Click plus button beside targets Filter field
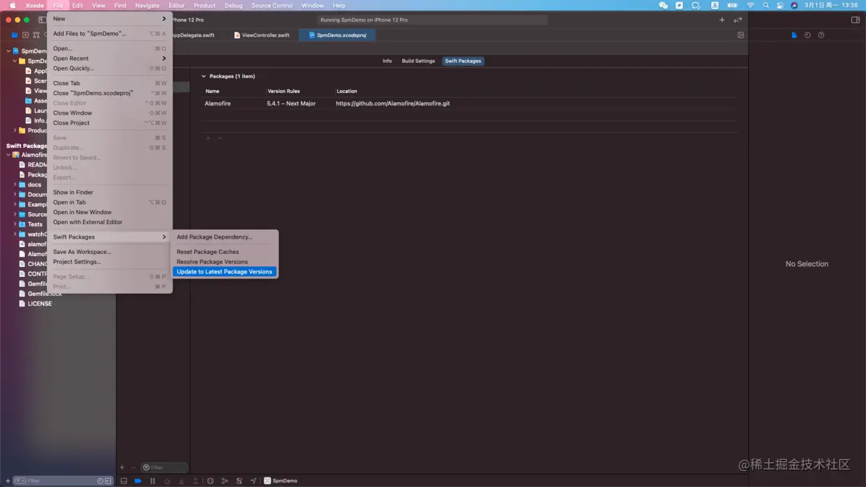 (x=122, y=467)
